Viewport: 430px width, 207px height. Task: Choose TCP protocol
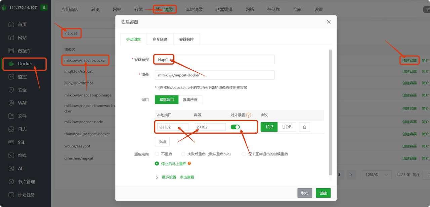(x=269, y=127)
